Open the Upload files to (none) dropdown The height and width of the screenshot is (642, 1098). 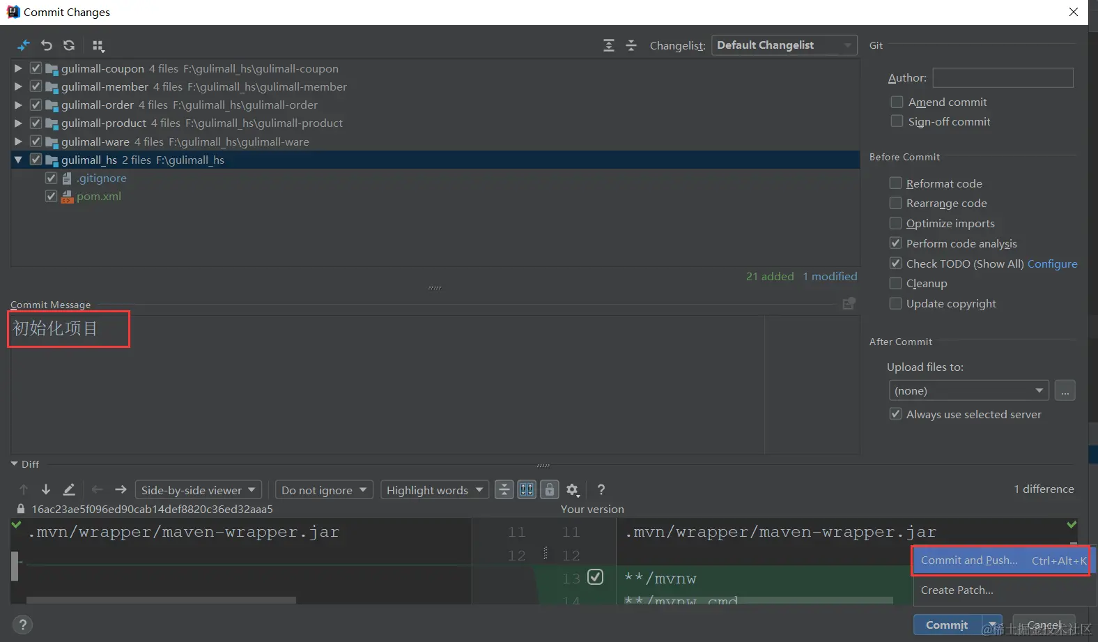click(969, 390)
